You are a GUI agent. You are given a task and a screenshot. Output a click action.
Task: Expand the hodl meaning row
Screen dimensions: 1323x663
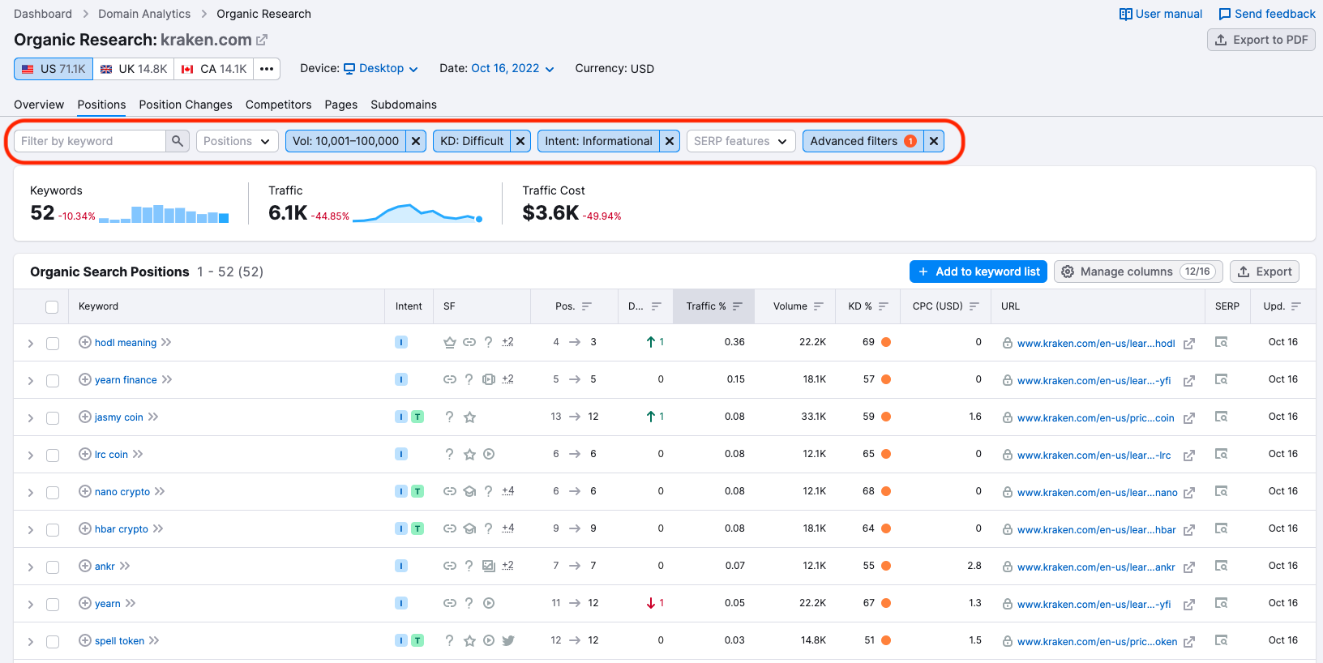point(30,344)
